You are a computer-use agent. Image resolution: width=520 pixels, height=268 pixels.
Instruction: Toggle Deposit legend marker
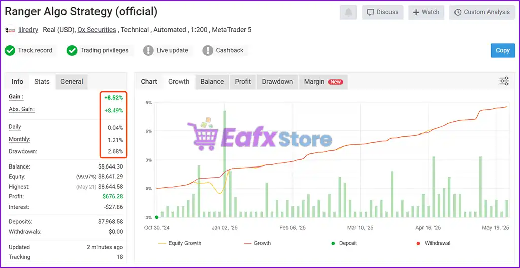344,243
